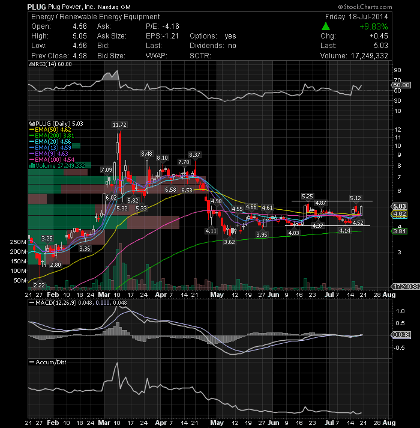The height and width of the screenshot is (428, 420).
Task: Click the EPS:-1.21 value
Action: tap(162, 36)
